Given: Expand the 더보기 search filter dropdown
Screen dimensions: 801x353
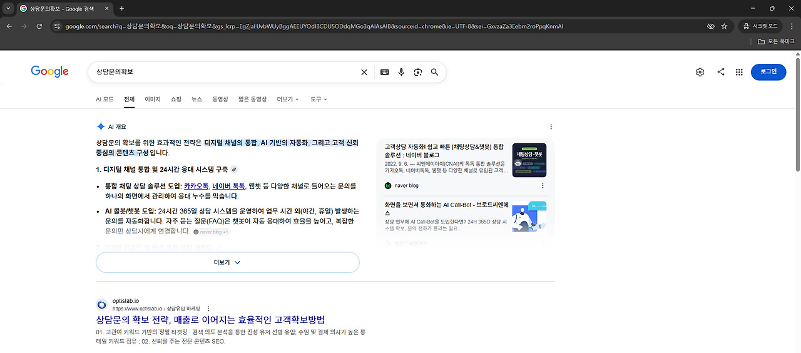Looking at the screenshot, I should pos(288,99).
